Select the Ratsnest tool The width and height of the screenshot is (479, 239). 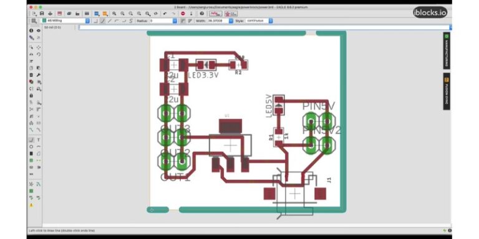[x=31, y=184]
